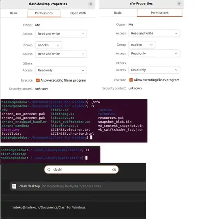The width and height of the screenshot is (219, 219).
Task: Click Clash.png in terminal listing
Action: coord(10,130)
